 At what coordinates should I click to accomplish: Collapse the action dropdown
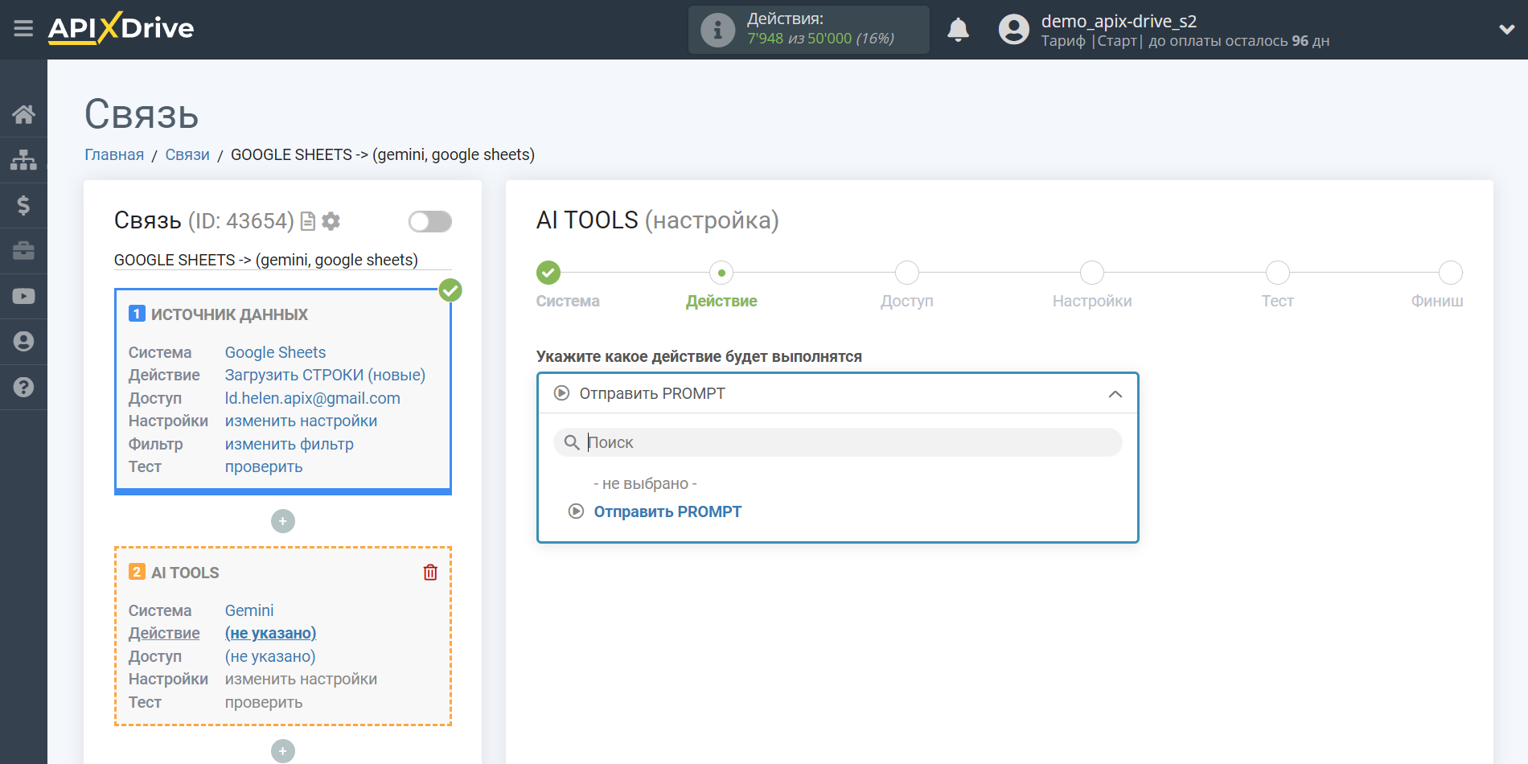1115,394
